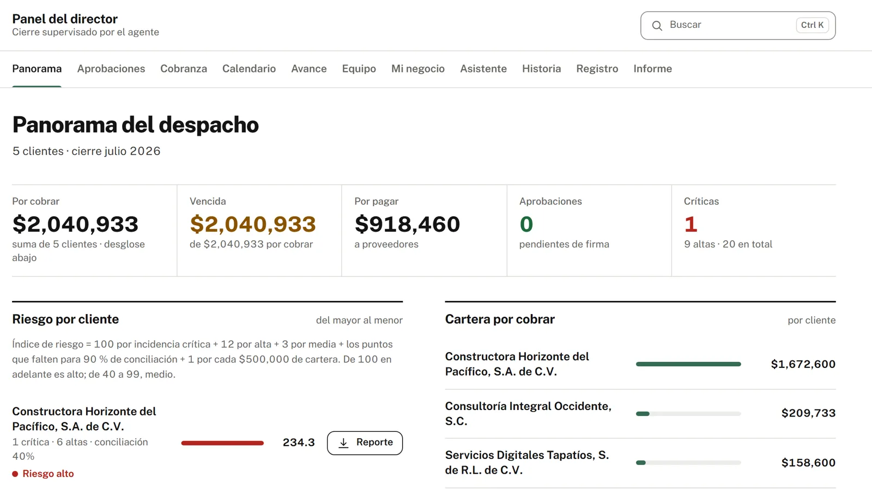The height and width of the screenshot is (489, 872).
Task: Focus the Buscar search field
Action: tap(738, 26)
